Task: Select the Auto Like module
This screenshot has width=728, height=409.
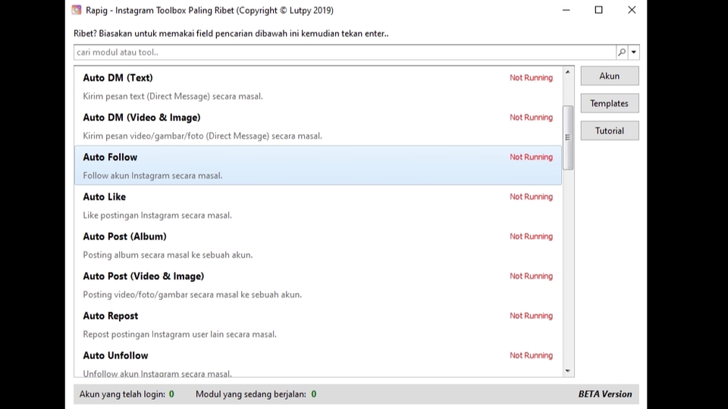Action: click(x=318, y=205)
